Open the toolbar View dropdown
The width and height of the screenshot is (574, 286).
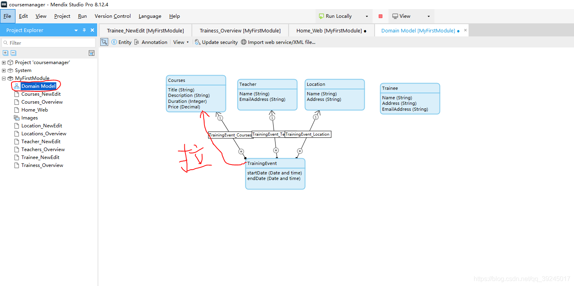(181, 42)
